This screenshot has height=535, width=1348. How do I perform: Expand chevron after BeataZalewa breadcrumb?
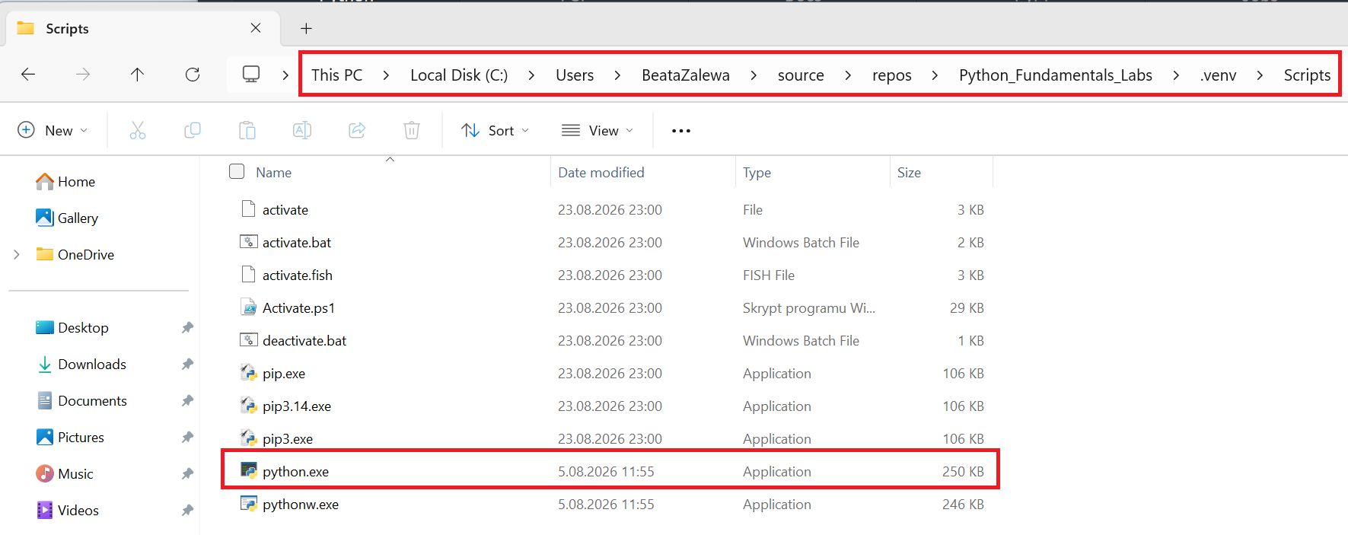pyautogui.click(x=754, y=75)
